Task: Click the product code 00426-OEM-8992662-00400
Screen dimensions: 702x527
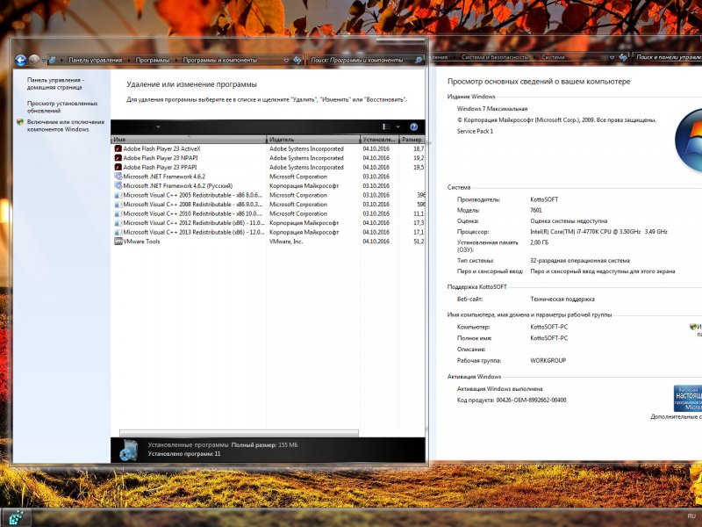Action: [531, 401]
